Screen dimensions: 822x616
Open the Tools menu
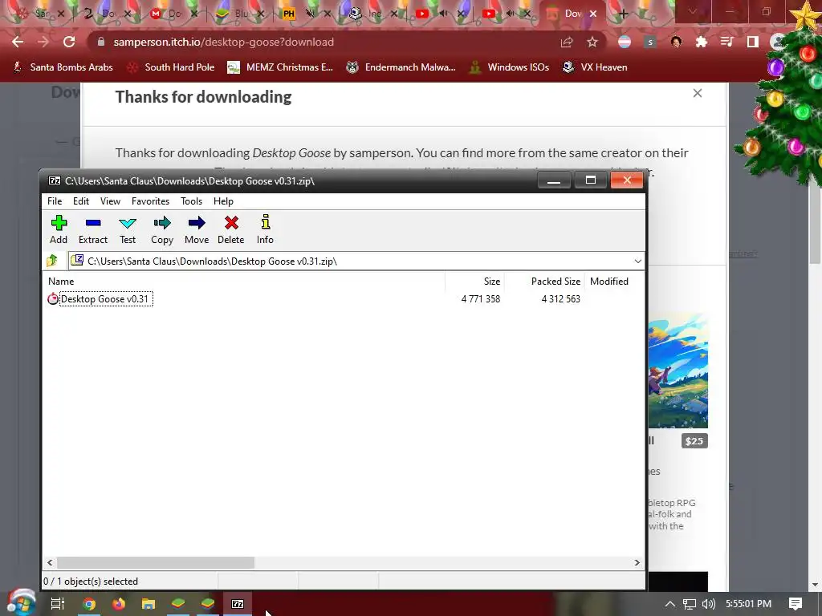click(191, 201)
